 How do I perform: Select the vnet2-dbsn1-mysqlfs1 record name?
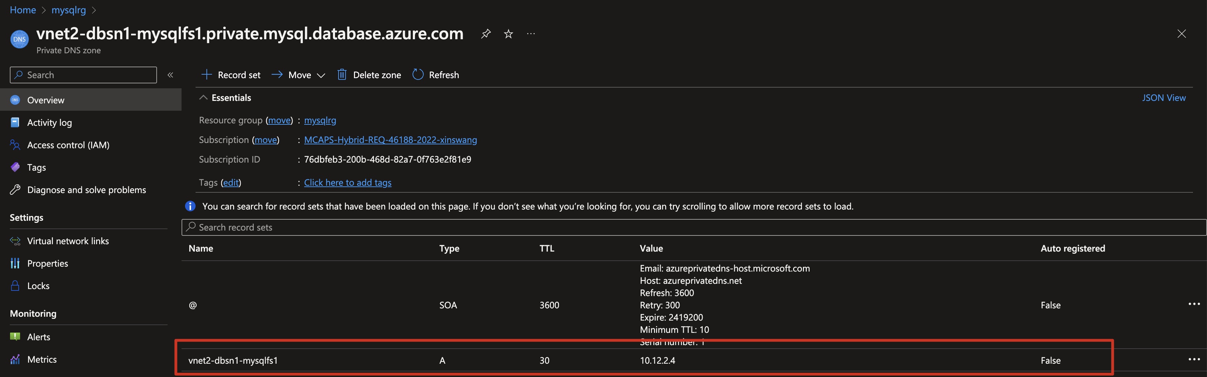(233, 360)
